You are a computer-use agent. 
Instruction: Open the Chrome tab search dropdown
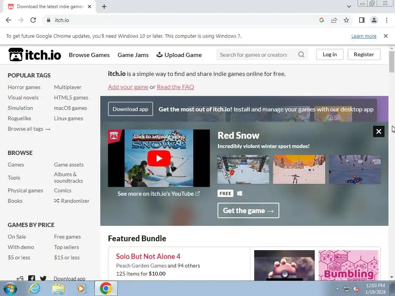pyautogui.click(x=349, y=7)
